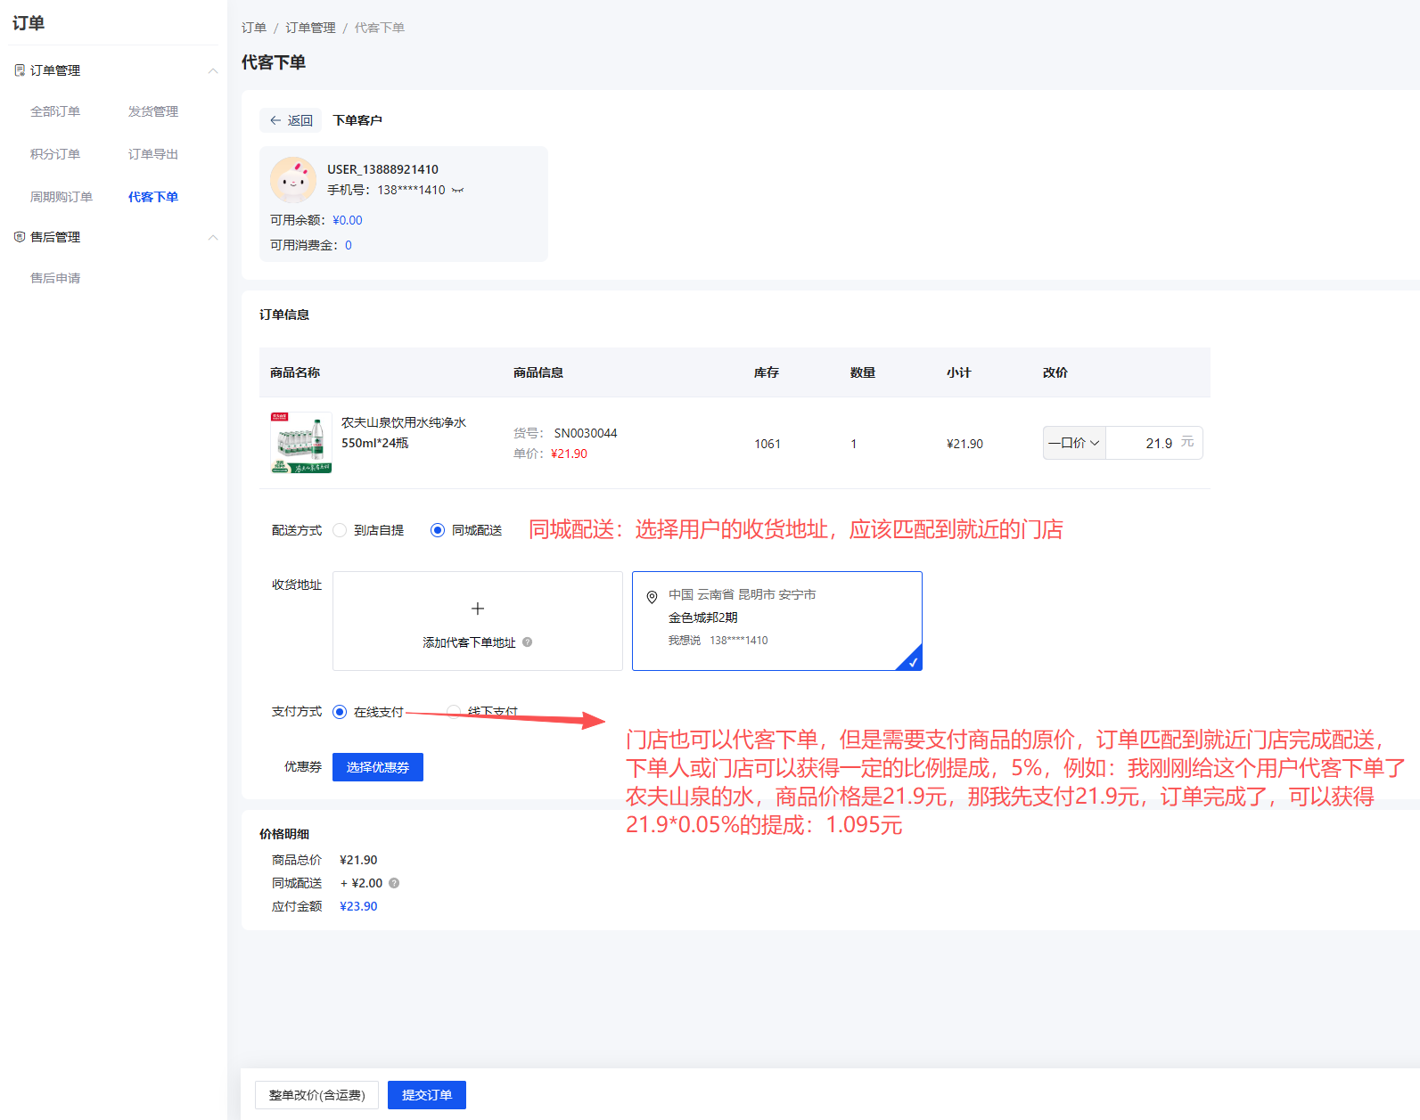Choose 在线支付 payment method
This screenshot has width=1420, height=1120.
point(340,712)
